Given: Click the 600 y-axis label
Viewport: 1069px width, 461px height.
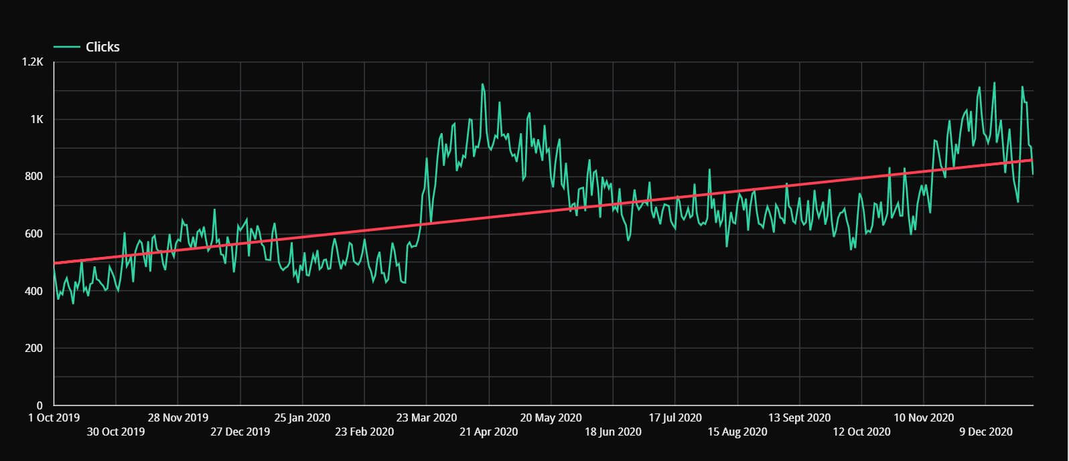Looking at the screenshot, I should (34, 234).
